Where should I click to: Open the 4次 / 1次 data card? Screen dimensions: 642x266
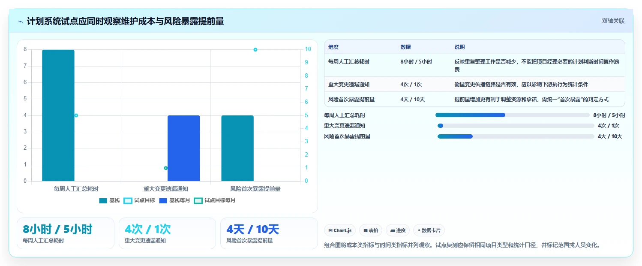tap(167, 233)
